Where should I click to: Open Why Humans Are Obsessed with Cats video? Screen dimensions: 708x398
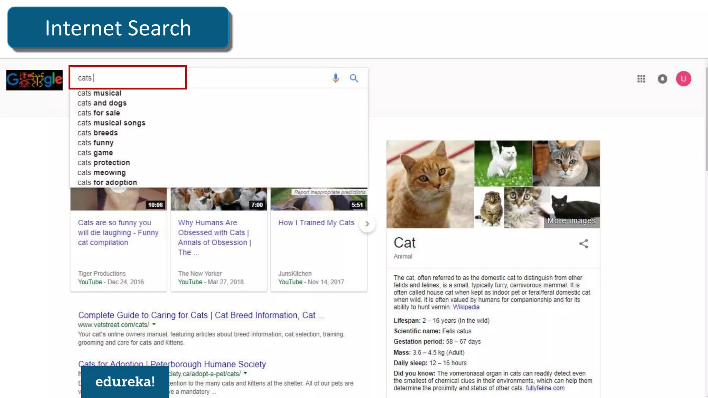(x=215, y=237)
